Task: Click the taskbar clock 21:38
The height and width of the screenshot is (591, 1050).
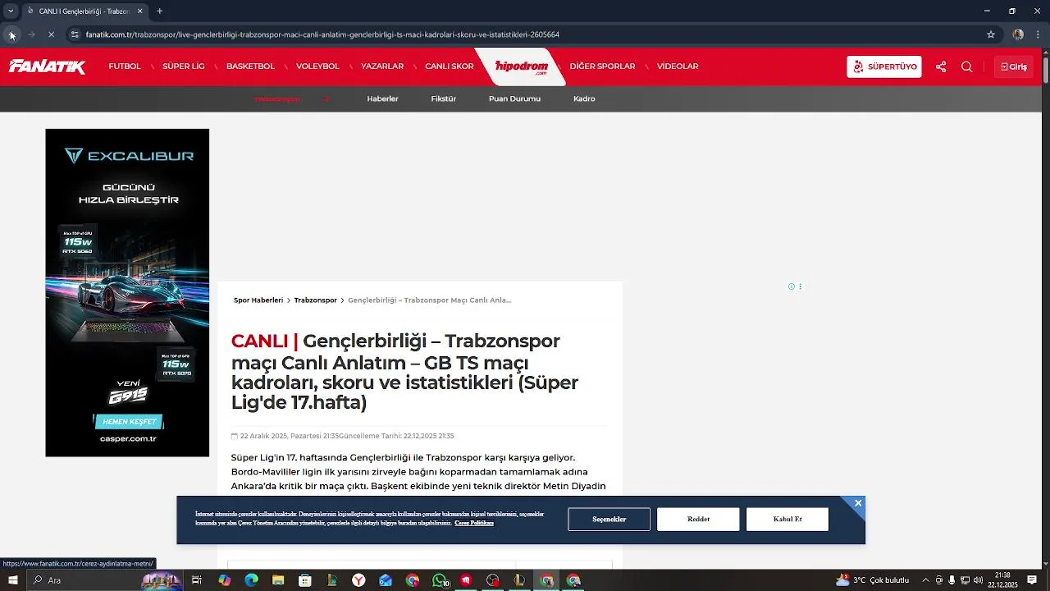Action: [x=1002, y=580]
